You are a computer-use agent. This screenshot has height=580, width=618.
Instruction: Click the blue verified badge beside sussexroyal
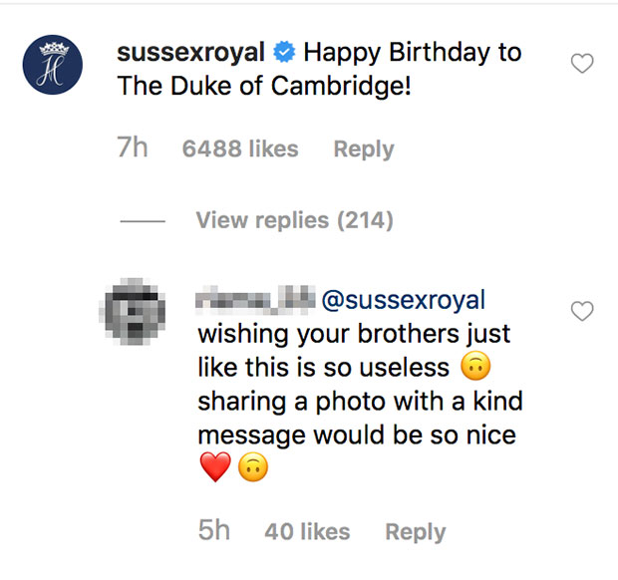coord(283,53)
